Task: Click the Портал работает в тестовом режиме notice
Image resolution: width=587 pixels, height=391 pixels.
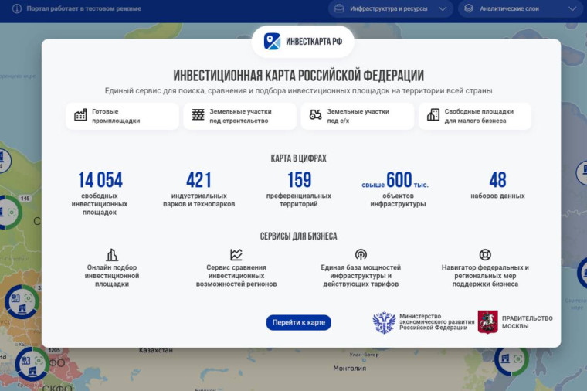Action: [84, 8]
